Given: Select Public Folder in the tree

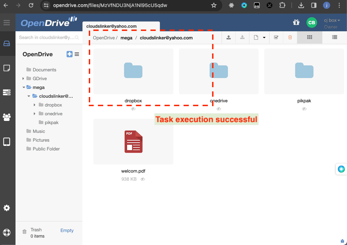Looking at the screenshot, I should point(46,149).
